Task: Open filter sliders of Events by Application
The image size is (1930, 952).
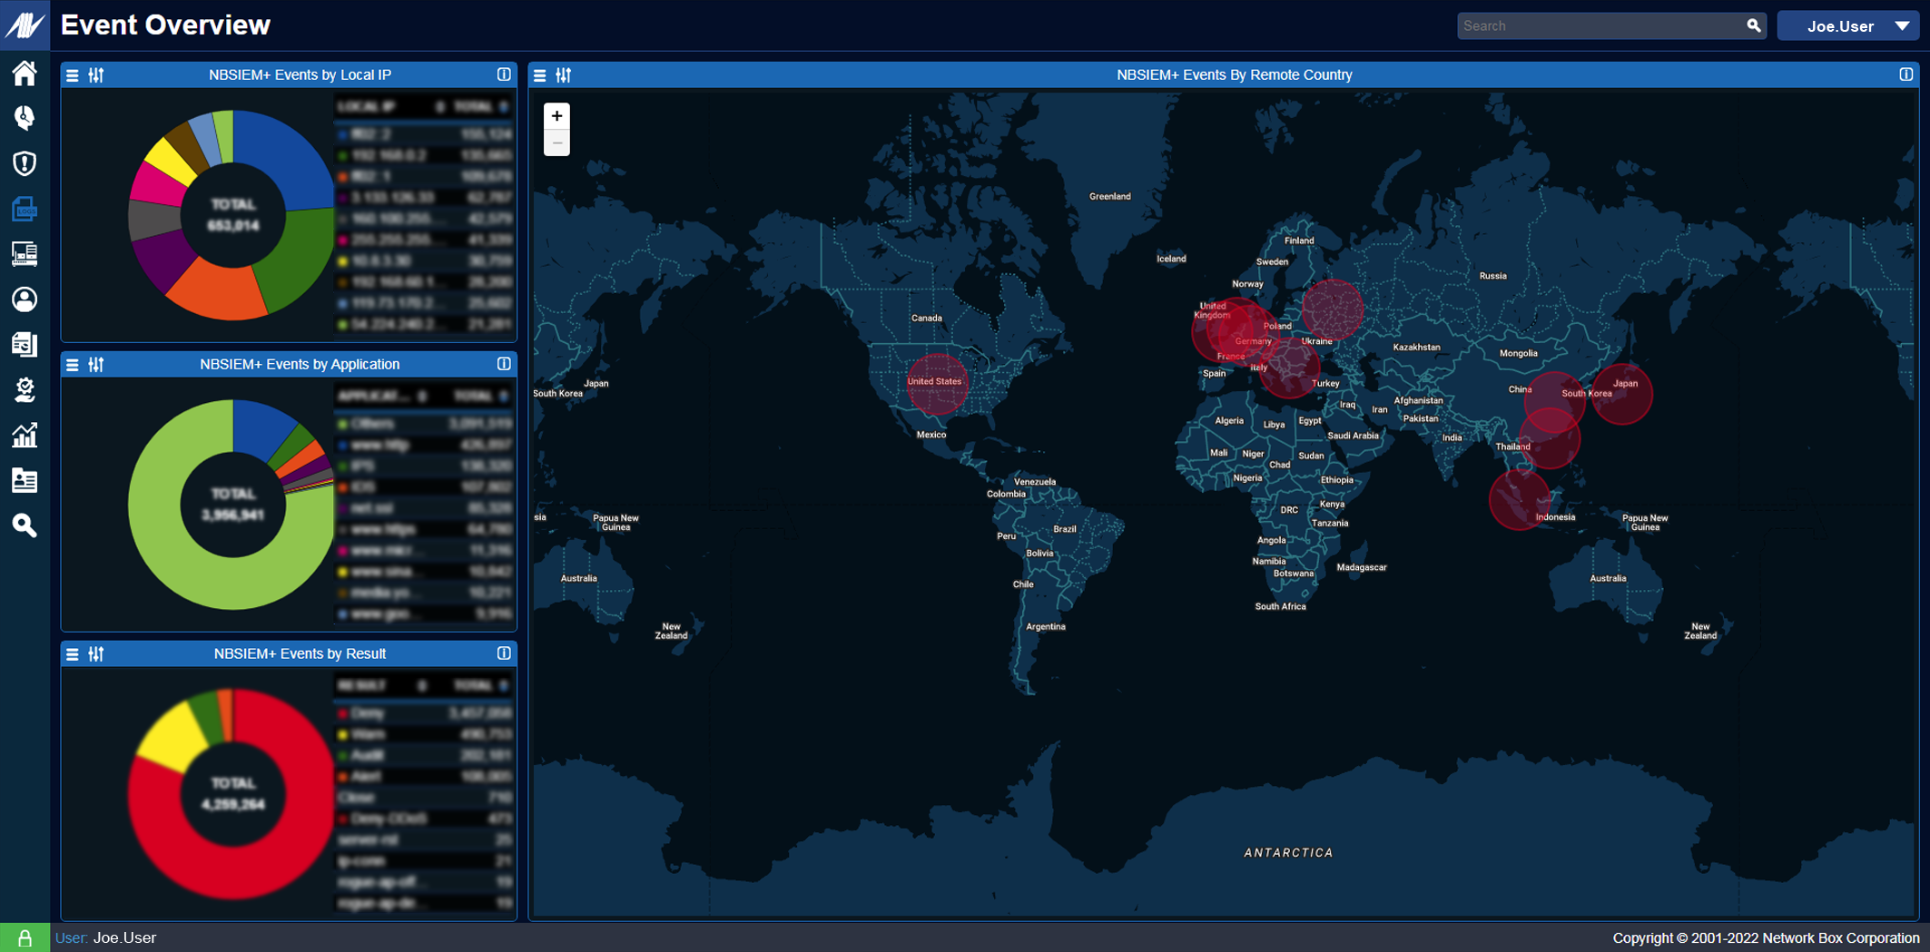Action: point(96,365)
